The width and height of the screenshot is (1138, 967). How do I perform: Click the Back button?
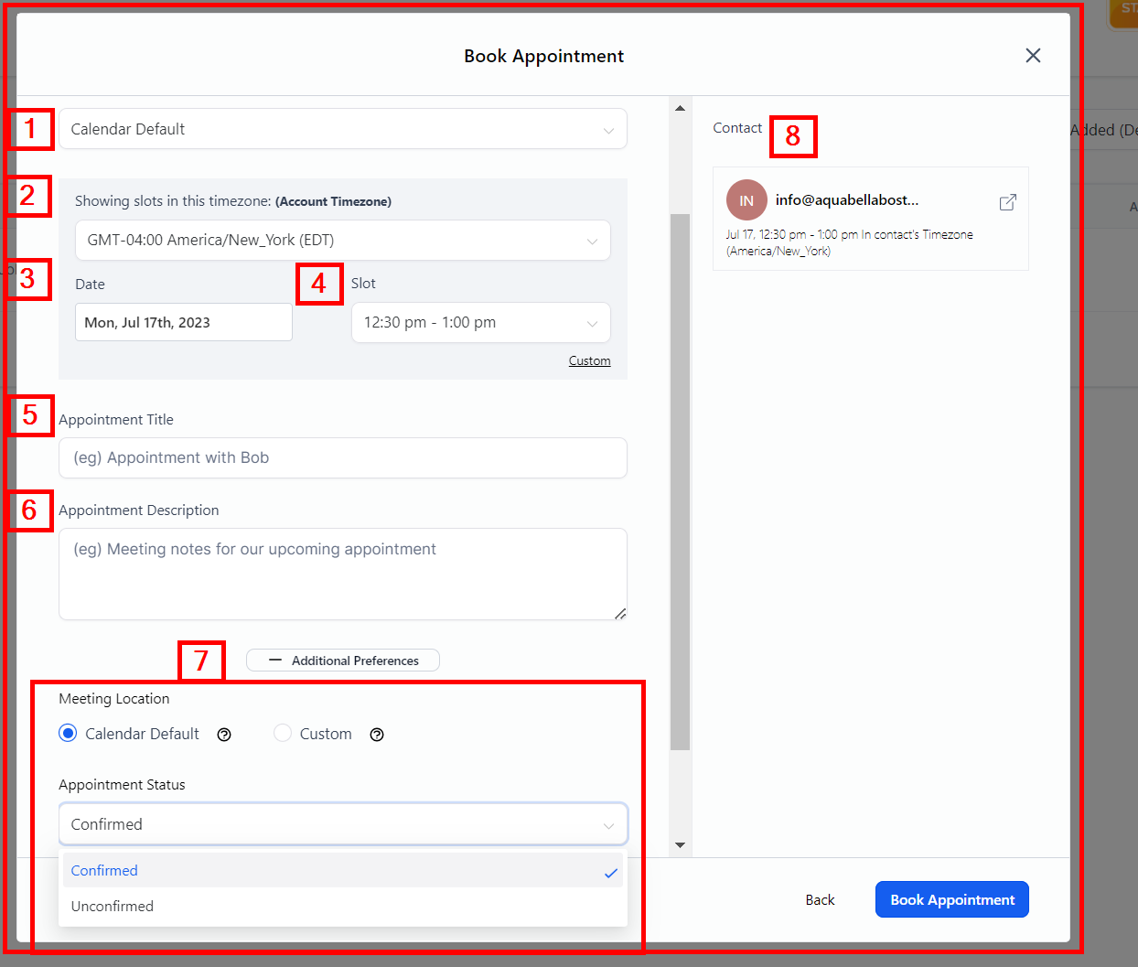click(820, 899)
